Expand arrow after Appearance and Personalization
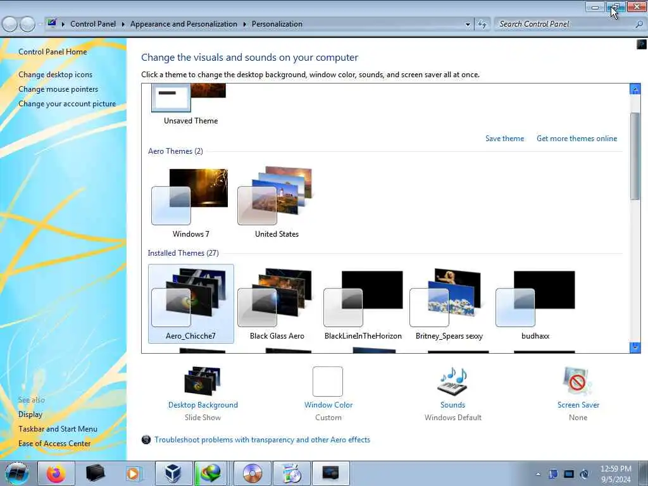The height and width of the screenshot is (486, 648). [x=245, y=24]
